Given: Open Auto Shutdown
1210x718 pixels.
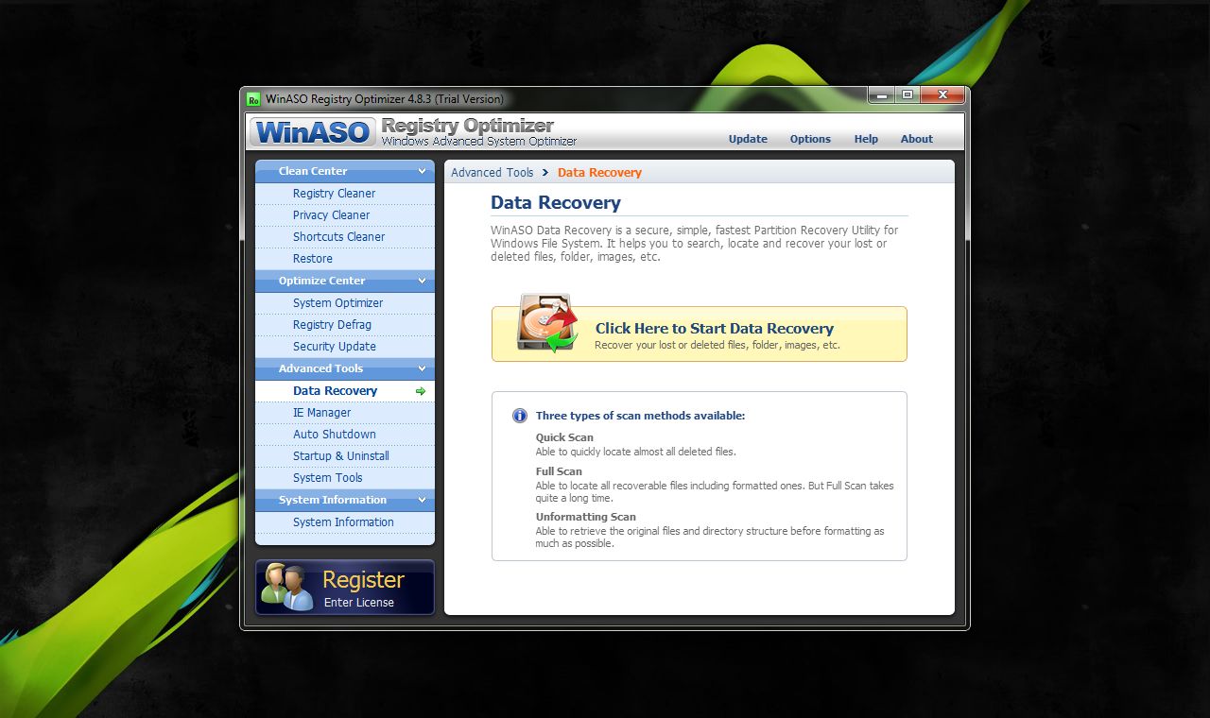Looking at the screenshot, I should [345, 435].
